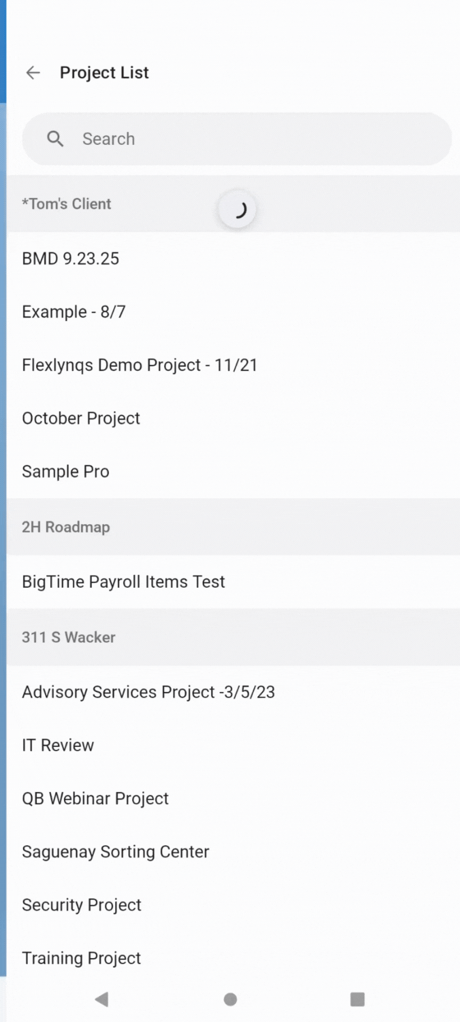
Task: Tap the back arrow icon
Action: point(34,72)
